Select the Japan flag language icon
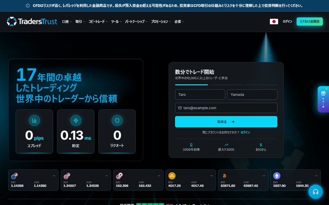The image size is (329, 205). 274,22
